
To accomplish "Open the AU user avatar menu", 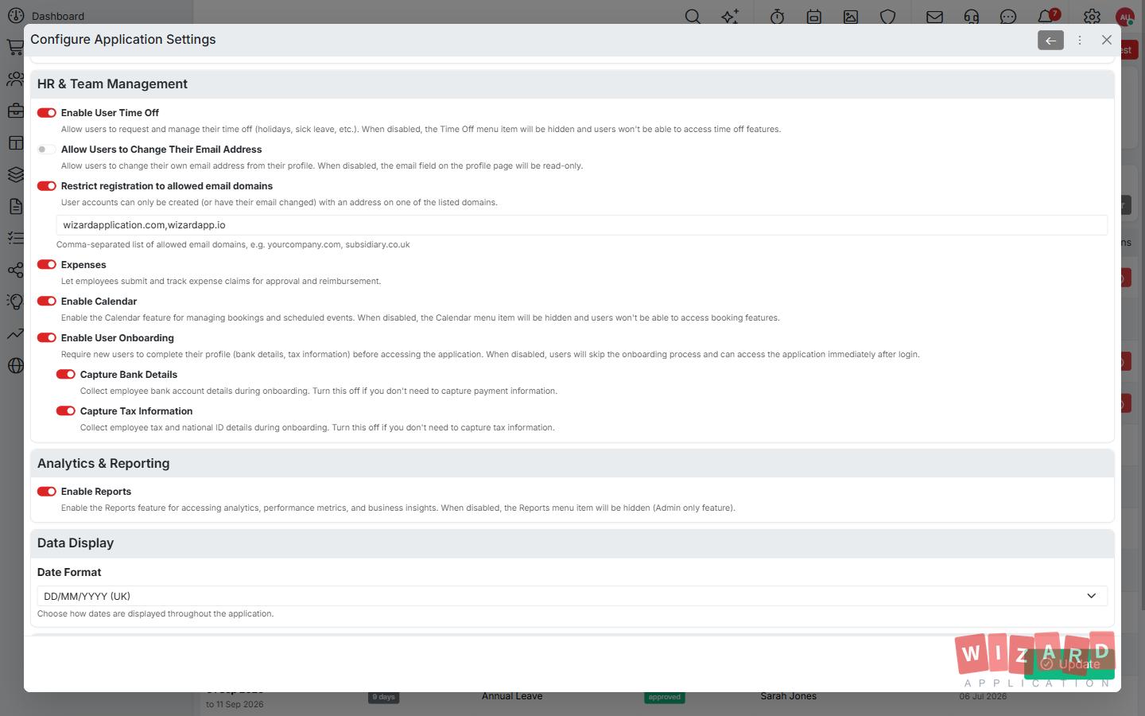I will click(x=1125, y=17).
